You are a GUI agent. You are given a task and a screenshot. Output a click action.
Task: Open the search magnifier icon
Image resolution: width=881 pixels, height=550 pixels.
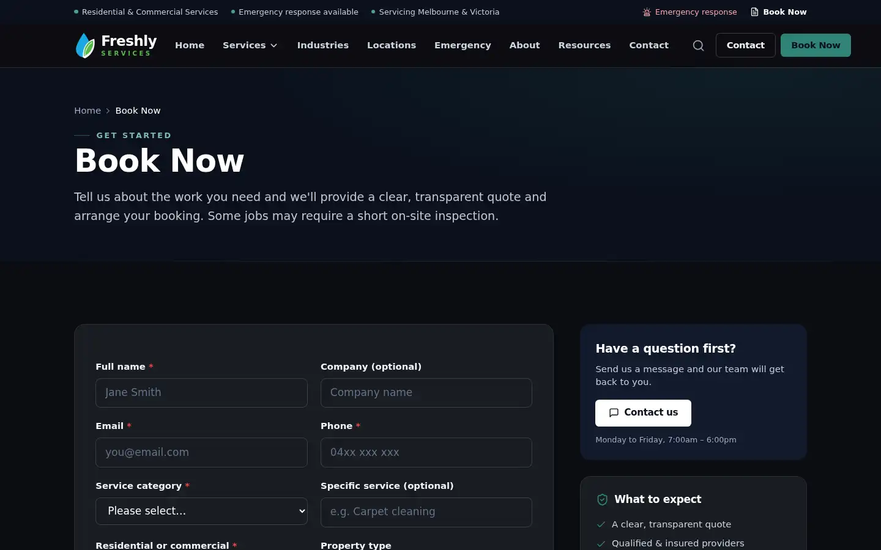coord(698,45)
